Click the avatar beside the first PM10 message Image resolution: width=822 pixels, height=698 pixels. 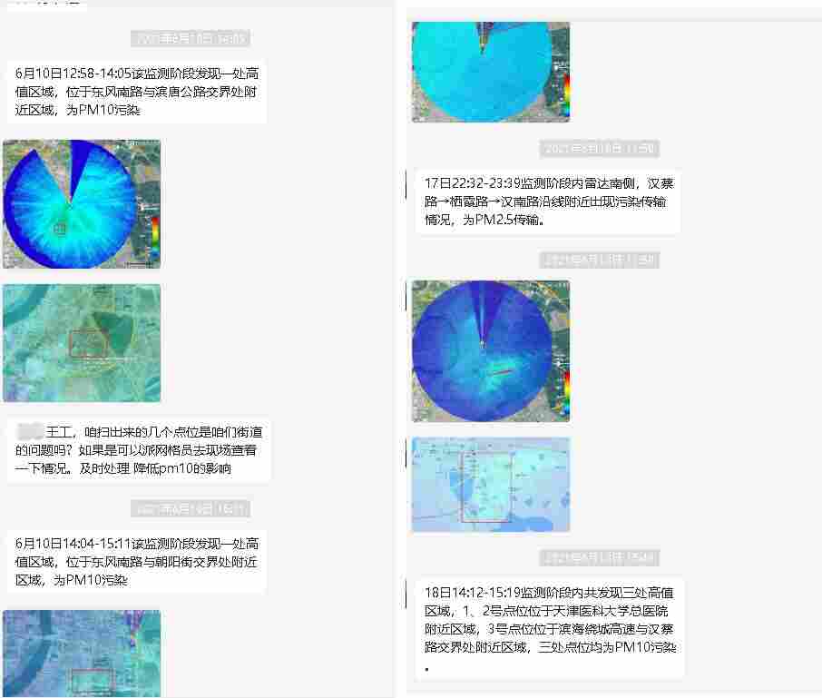3,73
